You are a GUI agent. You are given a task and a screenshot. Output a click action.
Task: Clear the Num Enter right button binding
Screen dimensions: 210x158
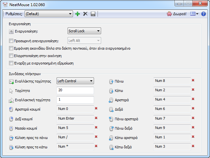tap(96, 118)
